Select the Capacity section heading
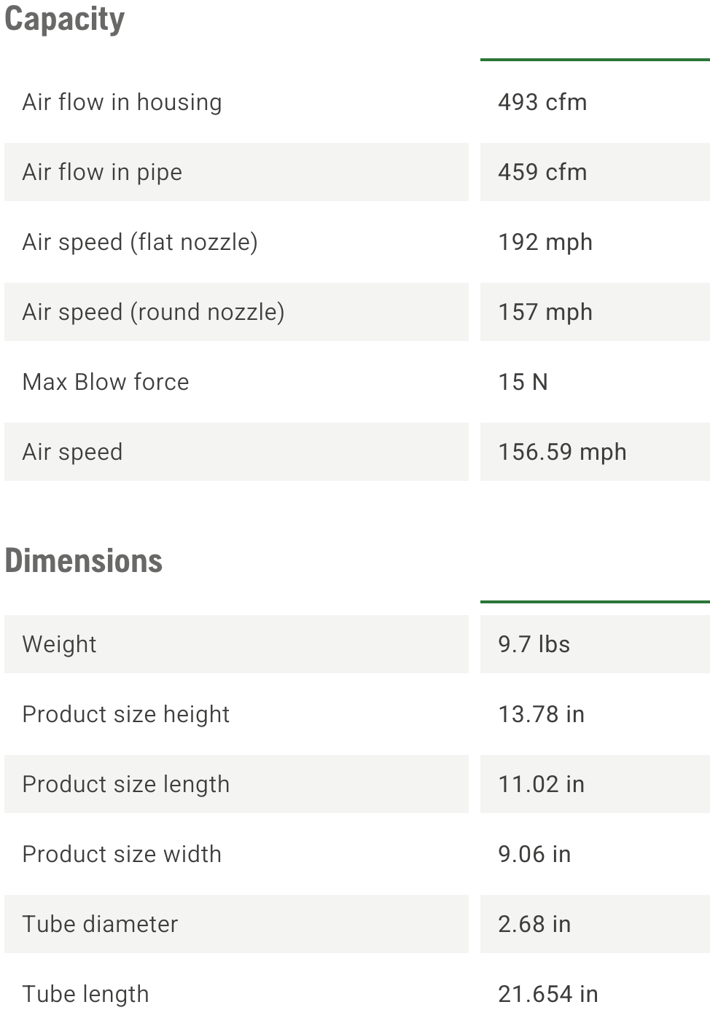The image size is (710, 1026). 64,19
